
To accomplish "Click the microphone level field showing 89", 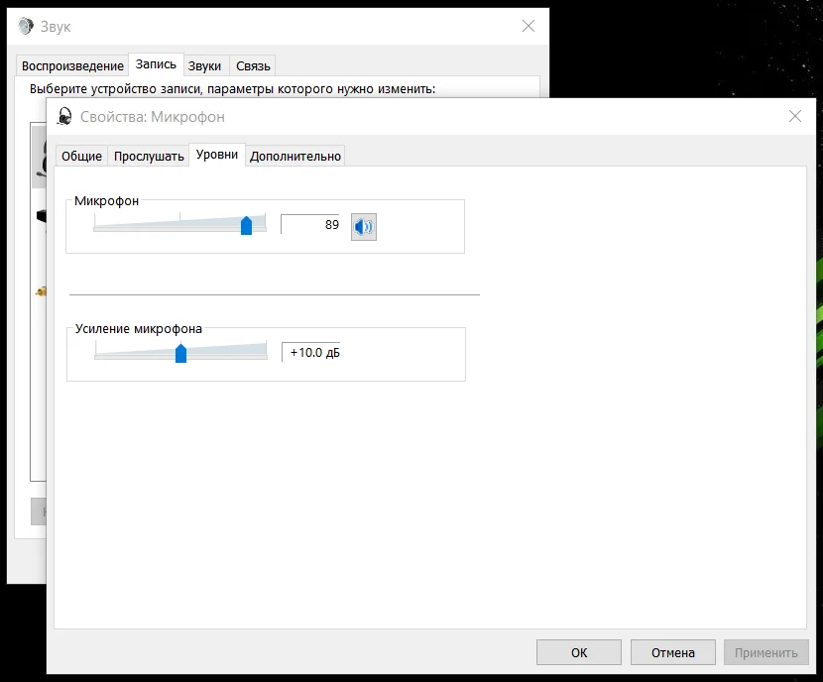I will [x=310, y=225].
